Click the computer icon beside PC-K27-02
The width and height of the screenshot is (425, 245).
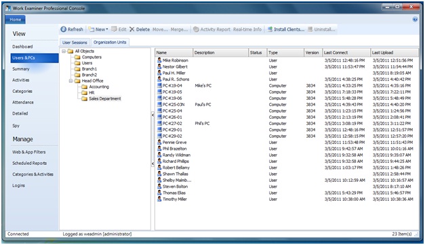pos(159,124)
